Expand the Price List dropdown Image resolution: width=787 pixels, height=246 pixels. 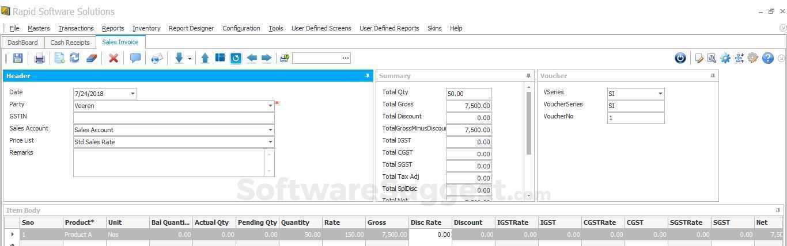pos(270,142)
